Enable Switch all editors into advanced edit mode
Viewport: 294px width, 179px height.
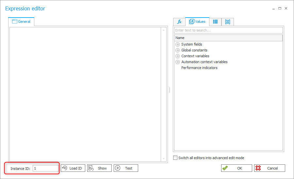(175, 158)
